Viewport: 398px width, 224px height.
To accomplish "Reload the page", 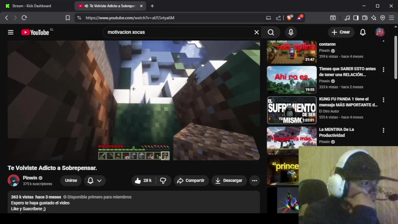I will coord(24,18).
